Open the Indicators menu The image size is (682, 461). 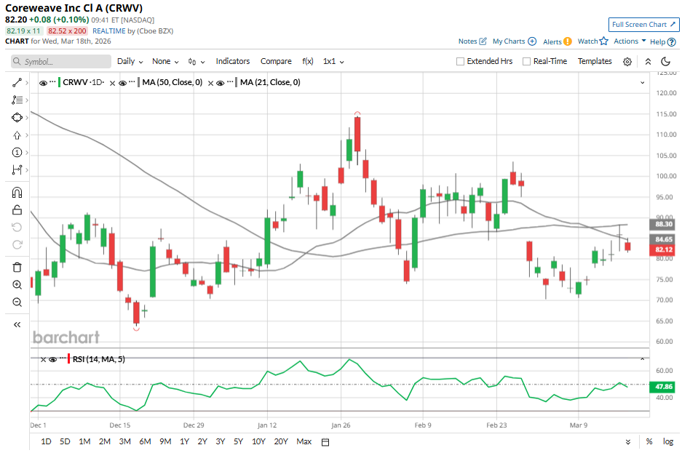coord(232,62)
